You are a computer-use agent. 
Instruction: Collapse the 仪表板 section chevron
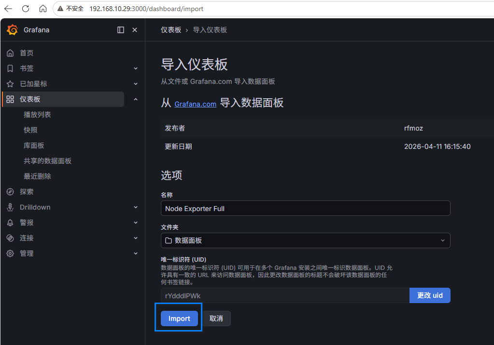[x=136, y=99]
